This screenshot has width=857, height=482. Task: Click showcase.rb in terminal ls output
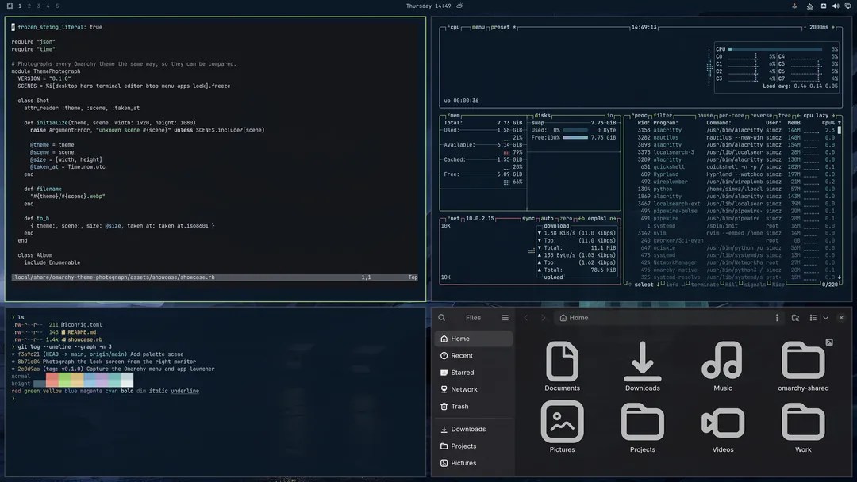tap(85, 339)
